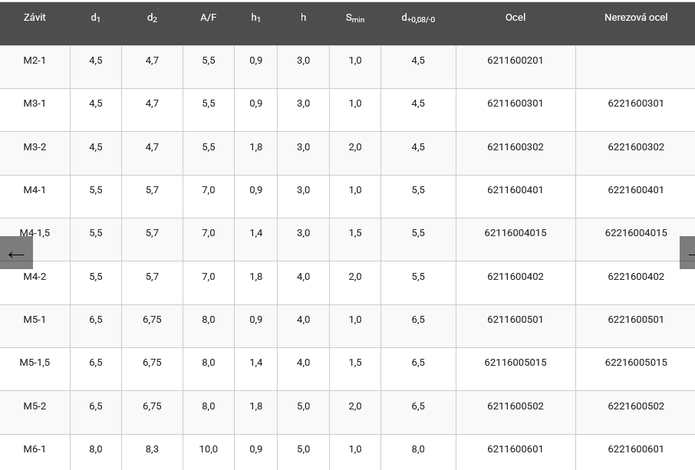Image resolution: width=695 pixels, height=470 pixels.
Task: Click the Nerezová ocel column header
Action: [635, 18]
